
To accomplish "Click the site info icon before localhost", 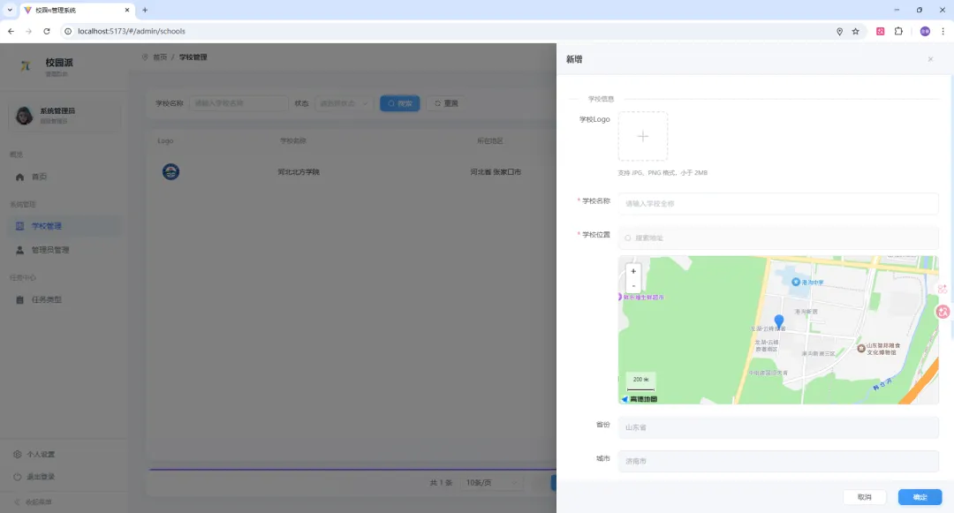I will point(68,31).
